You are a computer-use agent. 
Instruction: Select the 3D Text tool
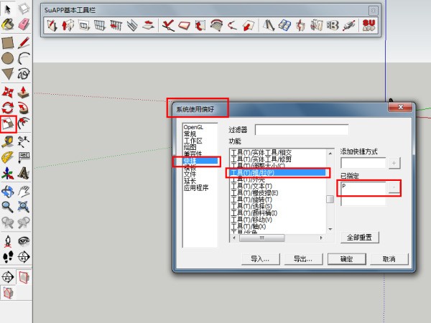[x=23, y=173]
